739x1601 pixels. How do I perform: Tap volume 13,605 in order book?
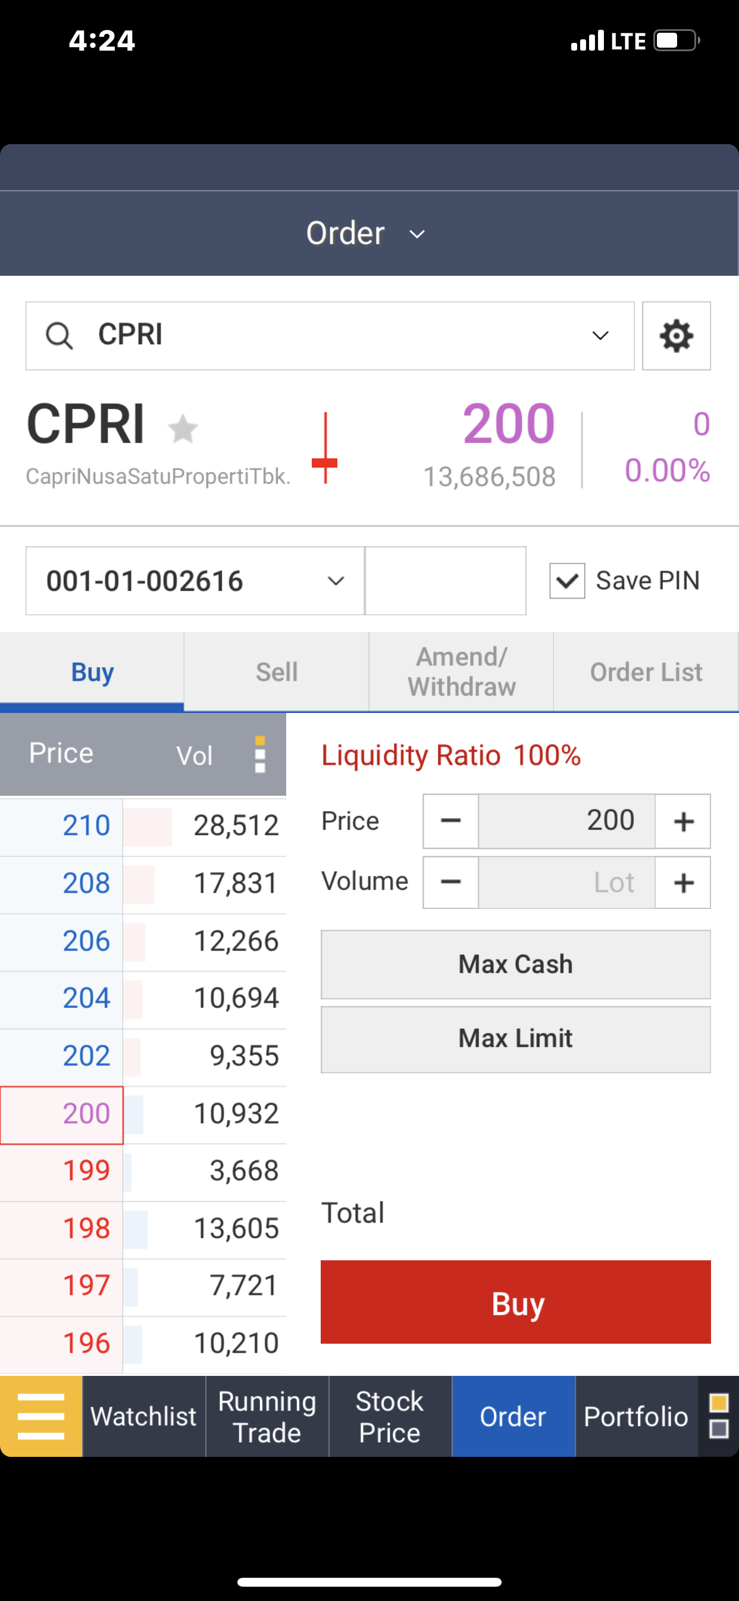tap(236, 1229)
